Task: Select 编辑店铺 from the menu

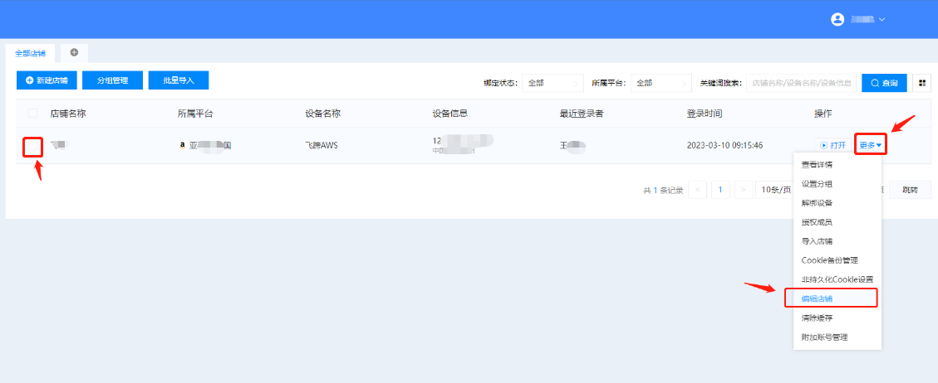Action: [816, 298]
